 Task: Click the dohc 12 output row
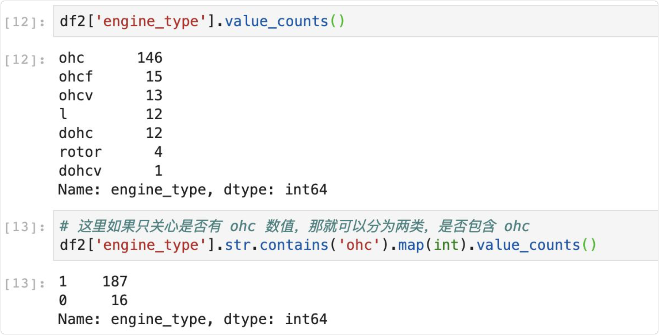[110, 133]
